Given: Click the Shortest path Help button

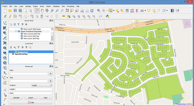Looking at the screenshot, I should [31, 103].
